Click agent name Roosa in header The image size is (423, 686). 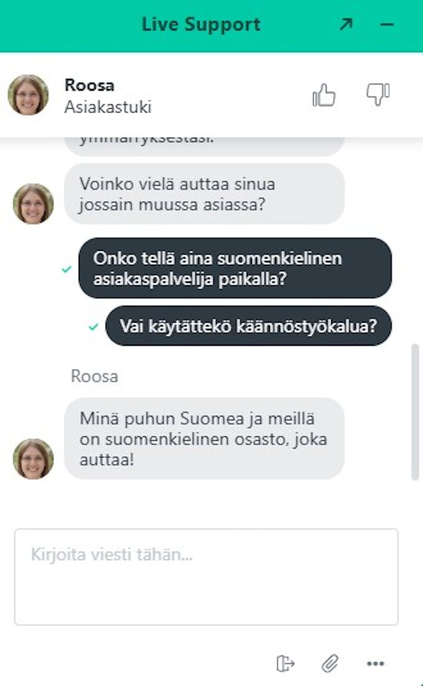[89, 85]
